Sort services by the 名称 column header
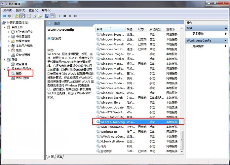The image size is (230, 165). tap(110, 29)
